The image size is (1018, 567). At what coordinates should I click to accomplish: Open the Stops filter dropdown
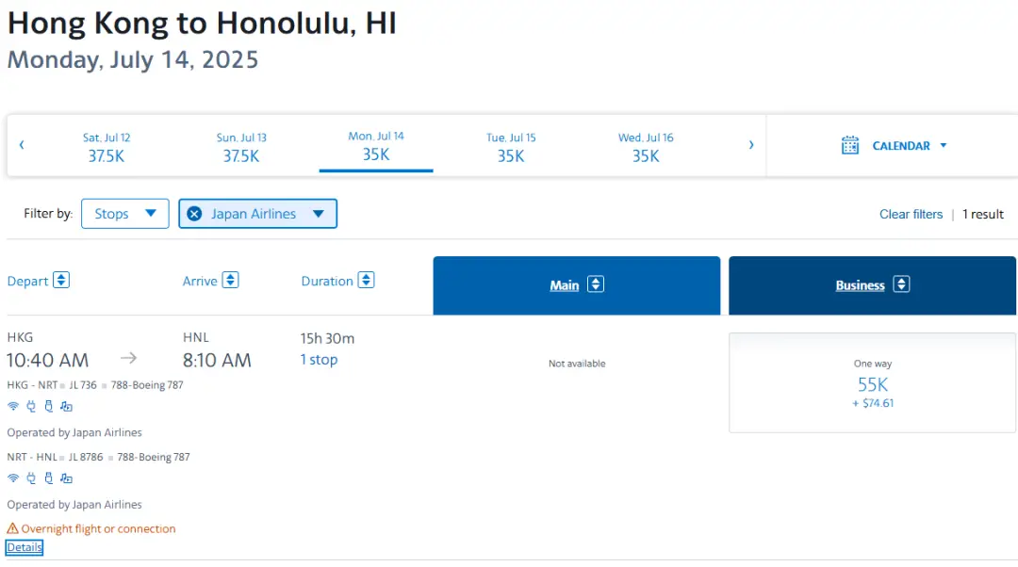pos(124,214)
